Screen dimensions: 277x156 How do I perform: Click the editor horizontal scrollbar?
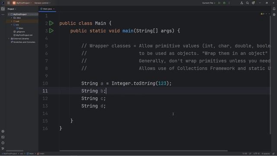coord(143,151)
